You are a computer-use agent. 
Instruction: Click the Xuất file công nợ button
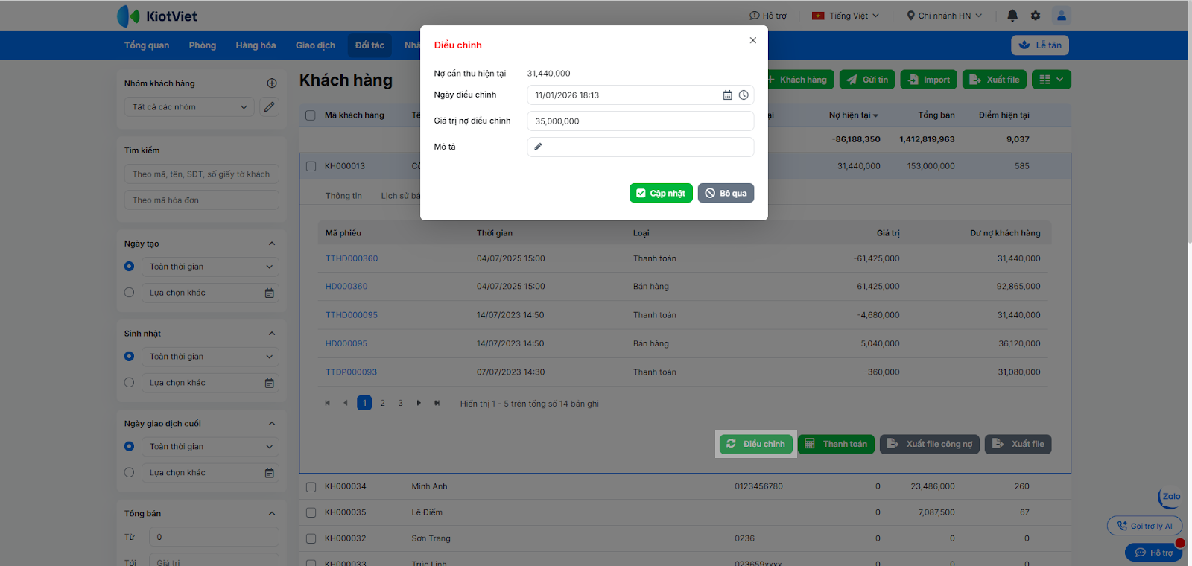tap(930, 444)
